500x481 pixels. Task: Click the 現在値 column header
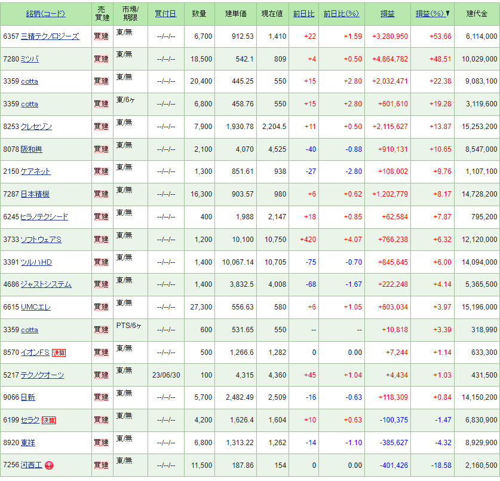click(x=272, y=13)
